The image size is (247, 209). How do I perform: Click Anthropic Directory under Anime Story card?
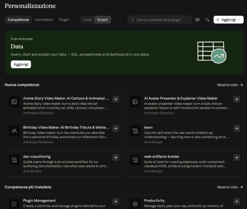(38, 113)
